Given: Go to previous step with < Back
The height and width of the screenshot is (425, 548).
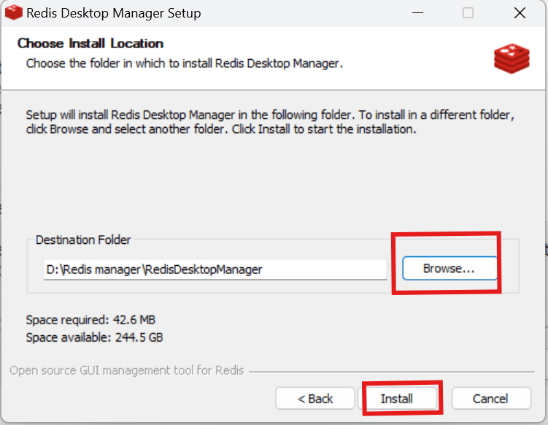Looking at the screenshot, I should 315,398.
